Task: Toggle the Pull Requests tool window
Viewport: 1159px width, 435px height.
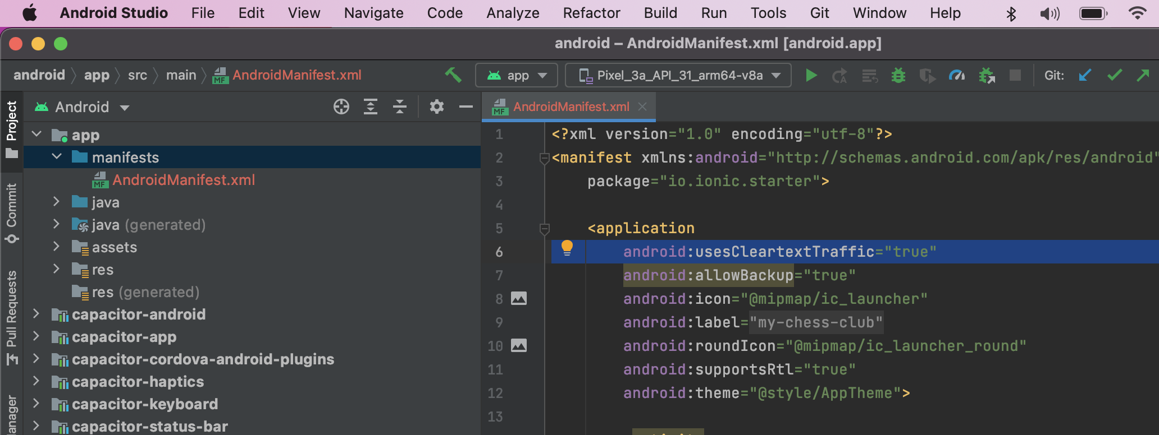Action: pyautogui.click(x=11, y=317)
